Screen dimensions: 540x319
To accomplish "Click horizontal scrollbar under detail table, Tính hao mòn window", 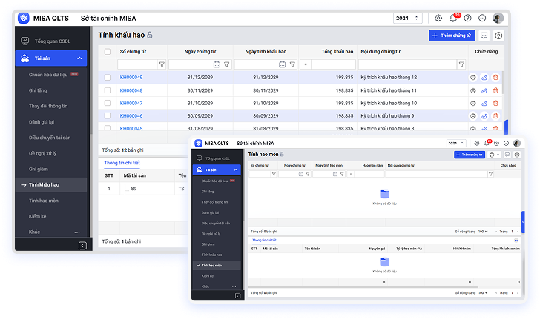I will point(363,287).
